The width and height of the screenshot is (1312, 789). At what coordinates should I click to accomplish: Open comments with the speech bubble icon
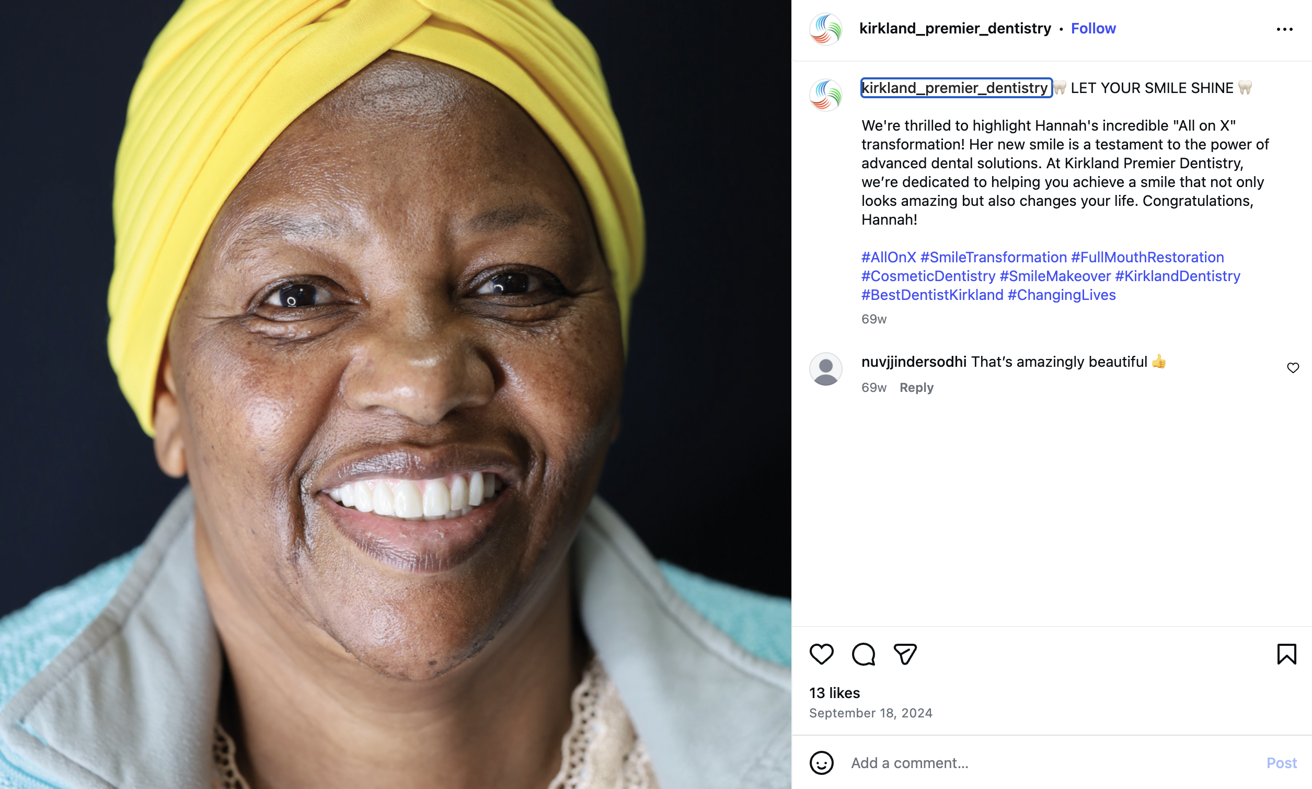pos(863,654)
